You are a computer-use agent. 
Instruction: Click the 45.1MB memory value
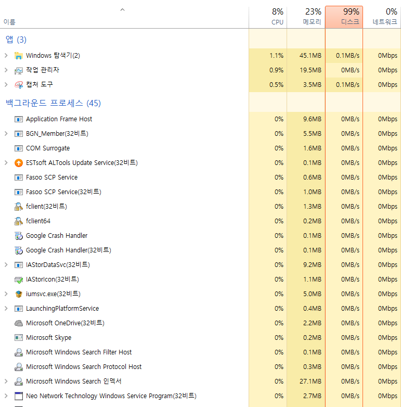tap(310, 56)
